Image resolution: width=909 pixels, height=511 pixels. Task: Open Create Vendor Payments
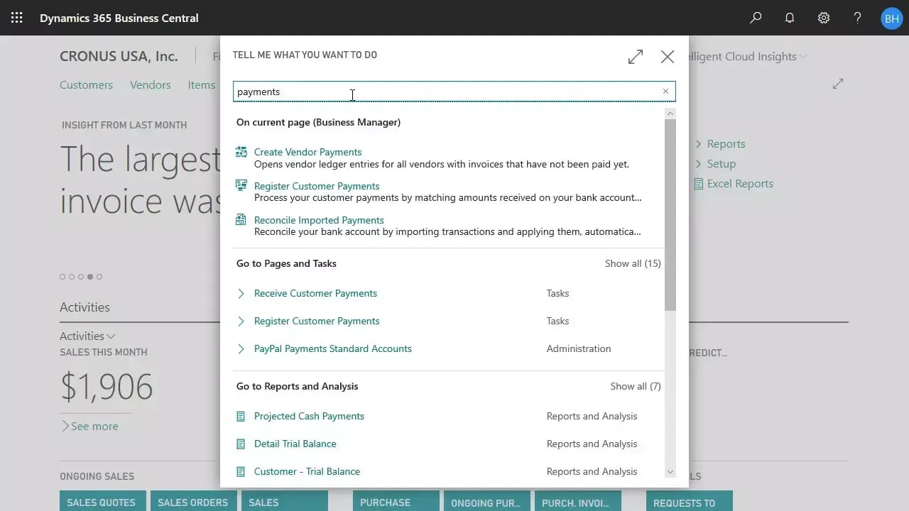coord(307,152)
